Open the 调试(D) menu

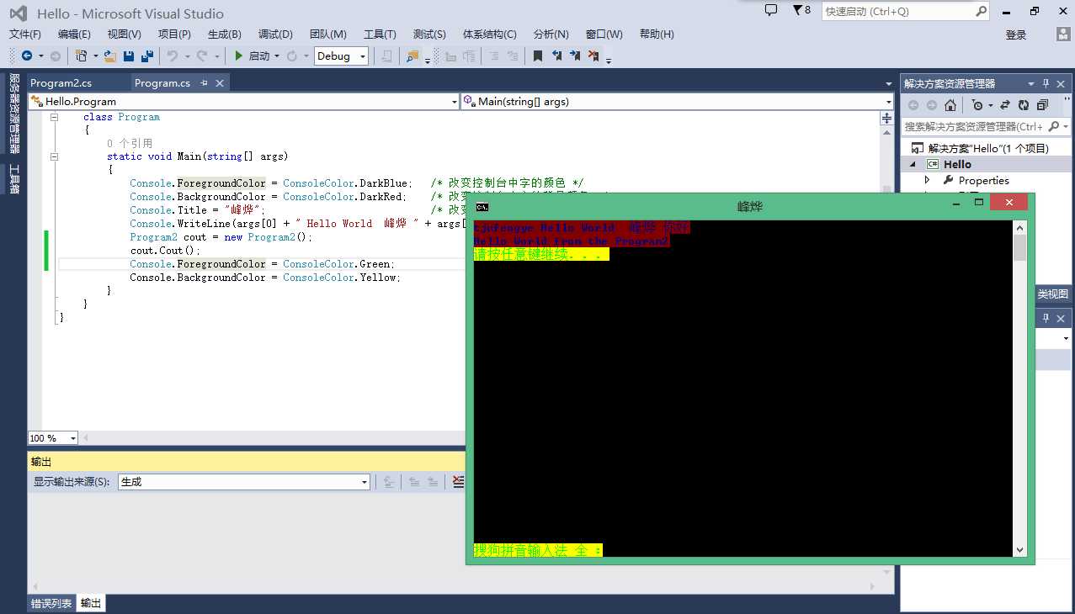tap(275, 34)
